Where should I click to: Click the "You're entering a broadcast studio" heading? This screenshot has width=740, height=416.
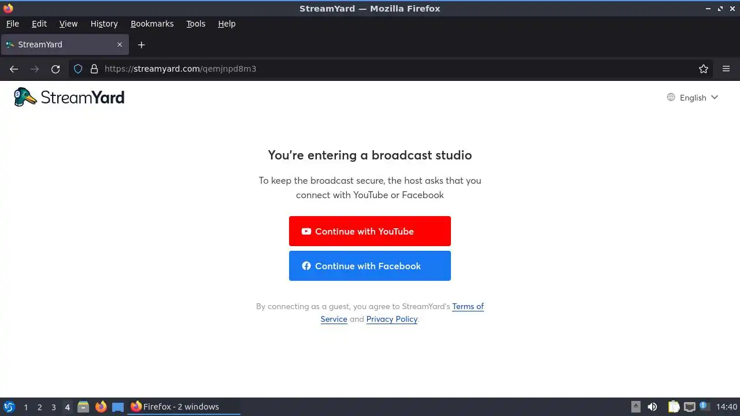(370, 155)
